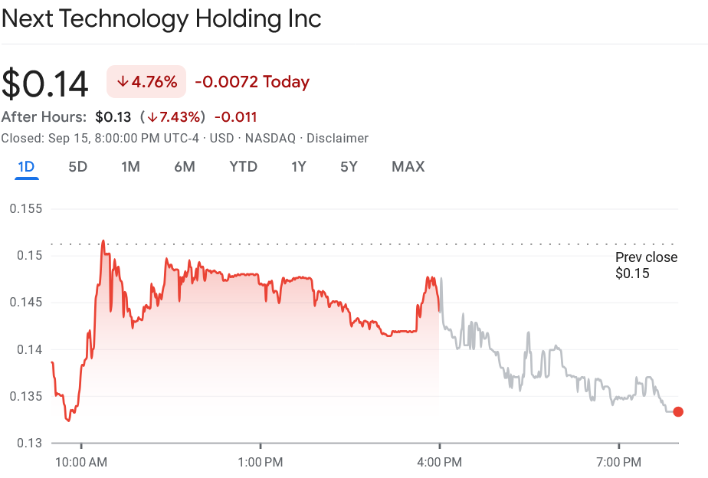Screen dimensions: 708x478
Task: Click the After Hours $0.13 price
Action: point(113,117)
